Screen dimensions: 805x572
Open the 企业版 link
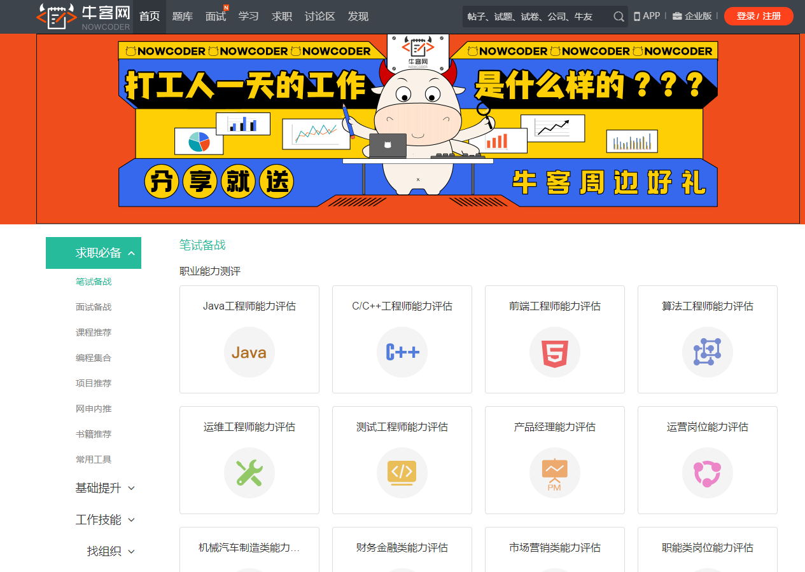[692, 16]
